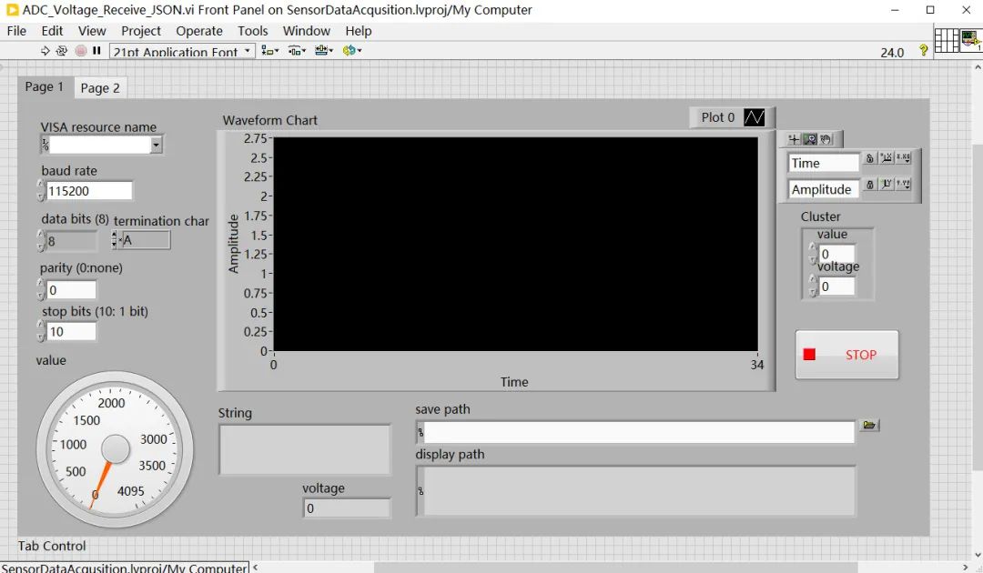983x573 pixels.
Task: Click the Plot 0 legend line icon
Action: tap(755, 117)
